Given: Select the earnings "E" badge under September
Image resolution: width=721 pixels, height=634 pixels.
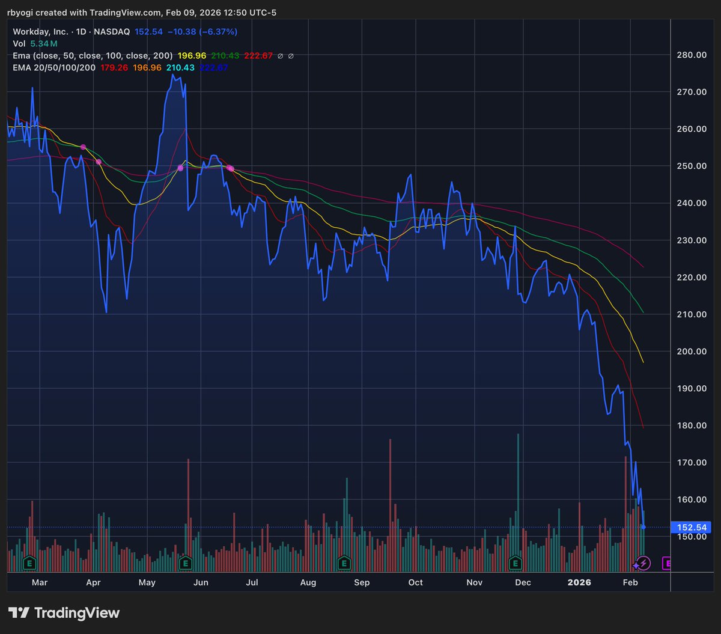Looking at the screenshot, I should 344,564.
